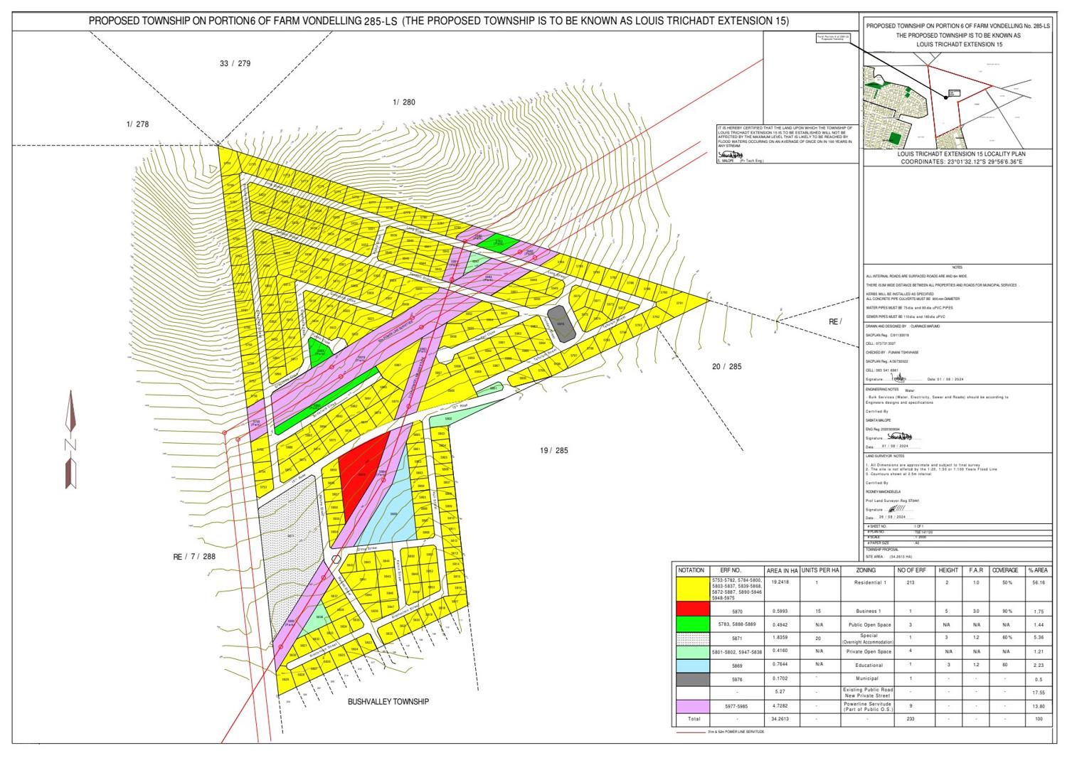Click the ZONING column header in table
The height and width of the screenshot is (758, 1072).
(x=866, y=570)
